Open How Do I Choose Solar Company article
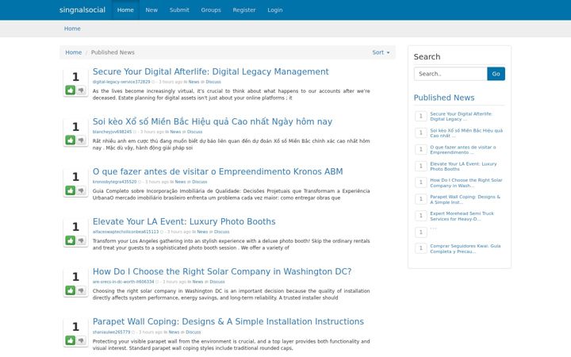This screenshot has height=357, width=571. click(x=222, y=271)
